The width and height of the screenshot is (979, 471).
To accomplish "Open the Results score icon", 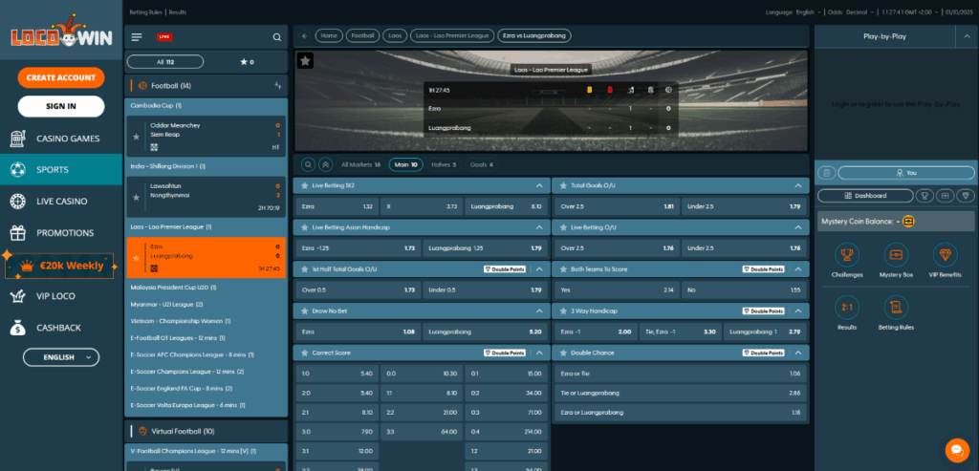I will 845,307.
